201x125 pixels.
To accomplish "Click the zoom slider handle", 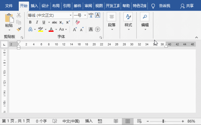I will [x=163, y=121].
